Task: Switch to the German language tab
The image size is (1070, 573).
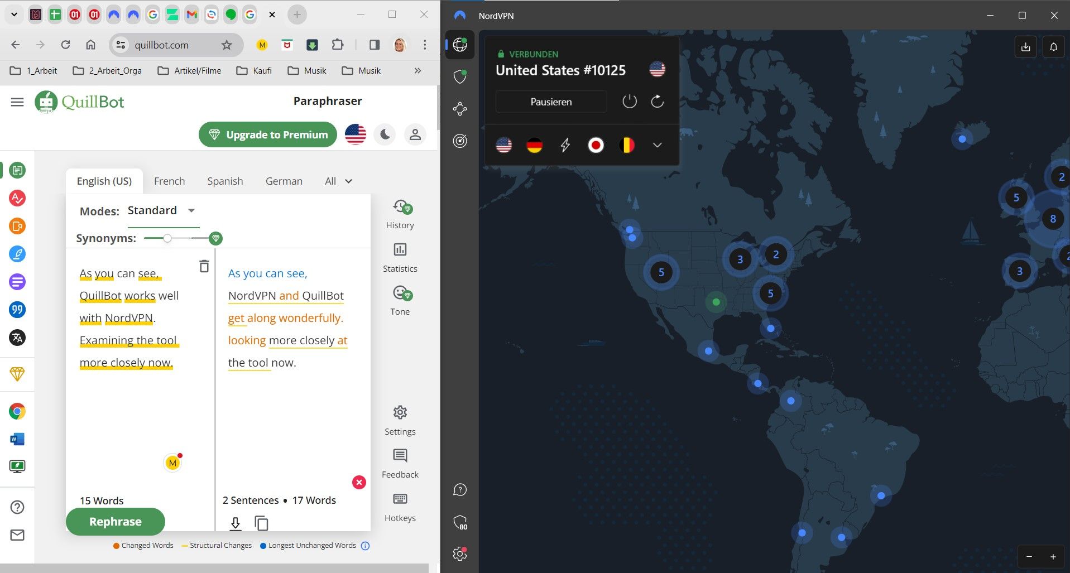Action: pyautogui.click(x=284, y=181)
